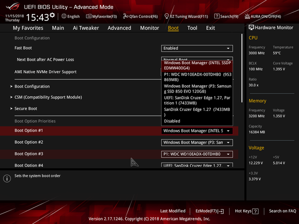Click the MyFavorite folder icon
The height and width of the screenshot is (224, 299).
89,16
